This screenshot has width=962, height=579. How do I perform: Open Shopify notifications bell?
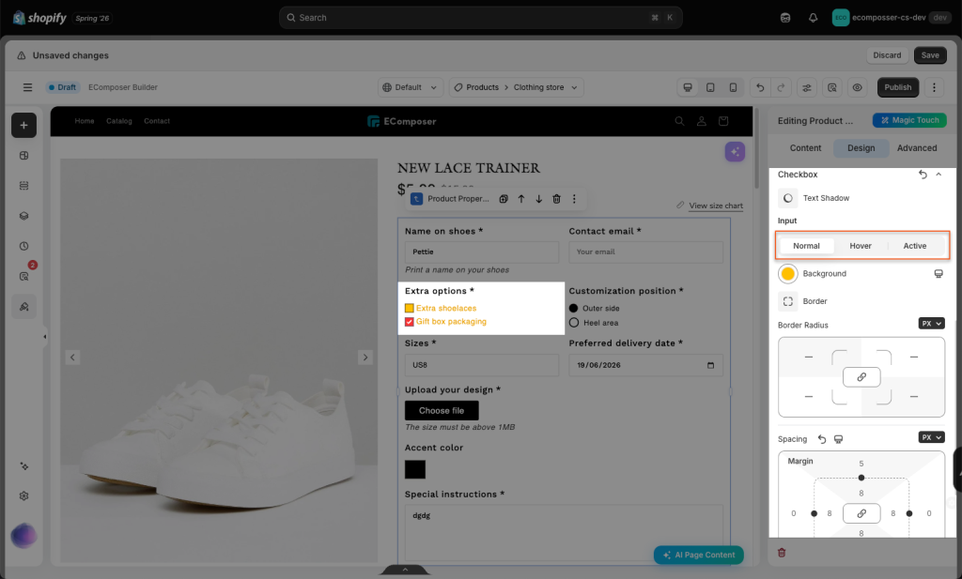813,18
